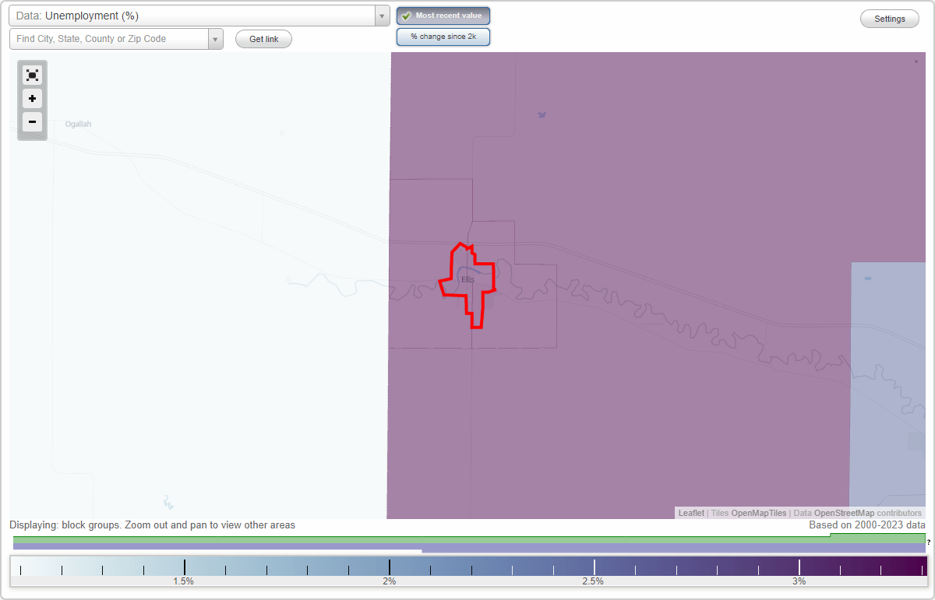935x600 pixels.
Task: Open the Settings button
Action: pyautogui.click(x=890, y=19)
